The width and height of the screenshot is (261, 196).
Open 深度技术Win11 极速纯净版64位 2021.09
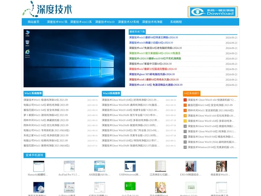coord(46,100)
